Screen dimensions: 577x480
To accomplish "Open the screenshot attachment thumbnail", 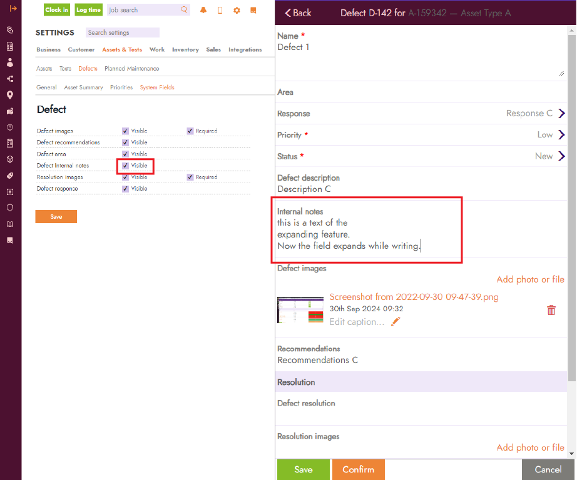I will [300, 310].
